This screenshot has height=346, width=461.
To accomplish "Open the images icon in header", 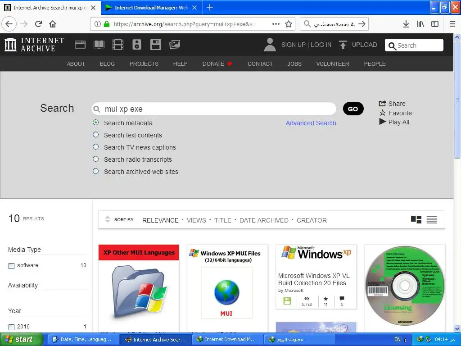I will point(174,45).
